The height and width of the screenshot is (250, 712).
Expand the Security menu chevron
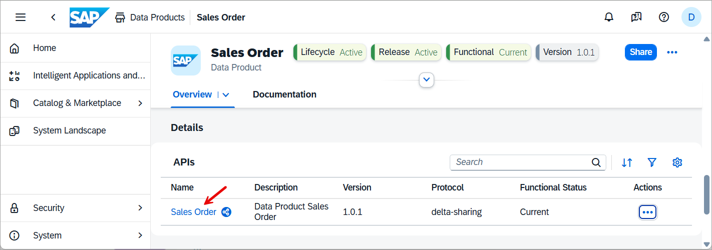140,208
